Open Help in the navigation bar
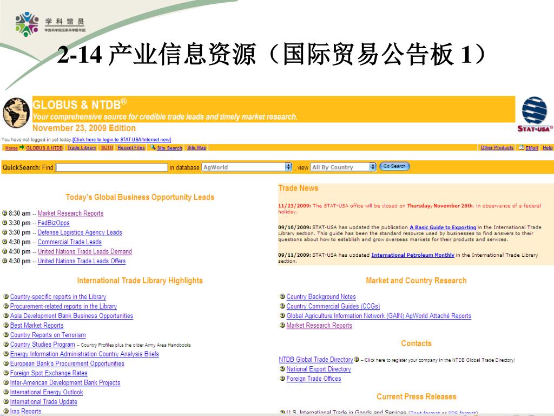554x416 pixels. pyautogui.click(x=548, y=147)
